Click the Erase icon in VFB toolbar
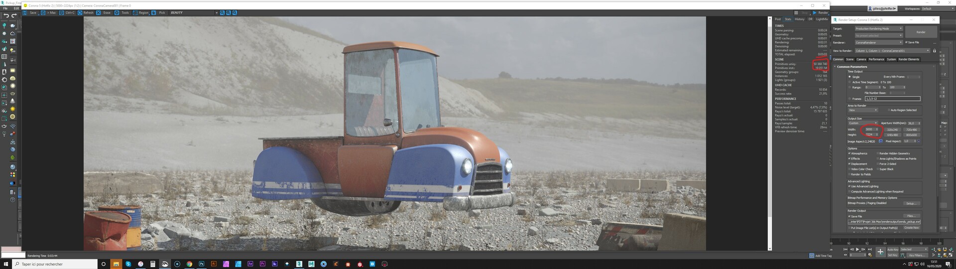Image resolution: width=956 pixels, height=269 pixels. click(98, 12)
